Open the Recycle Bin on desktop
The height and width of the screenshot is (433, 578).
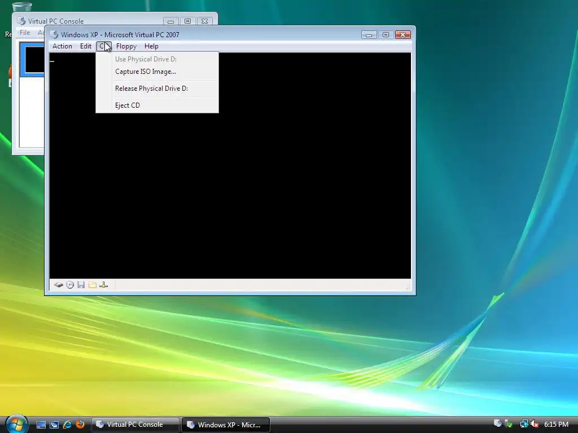click(x=21, y=7)
